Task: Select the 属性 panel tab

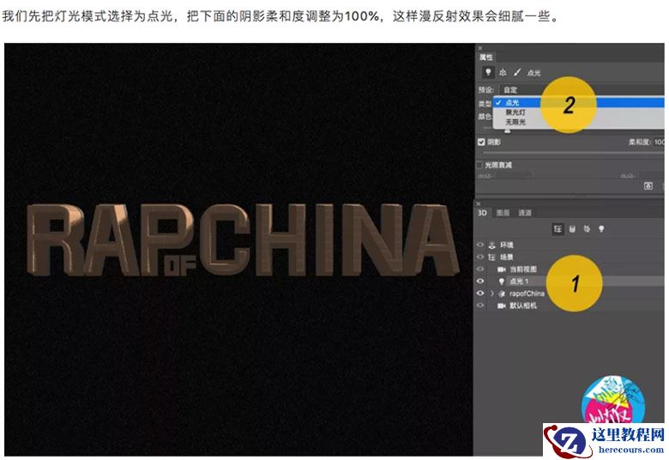Action: (x=486, y=57)
